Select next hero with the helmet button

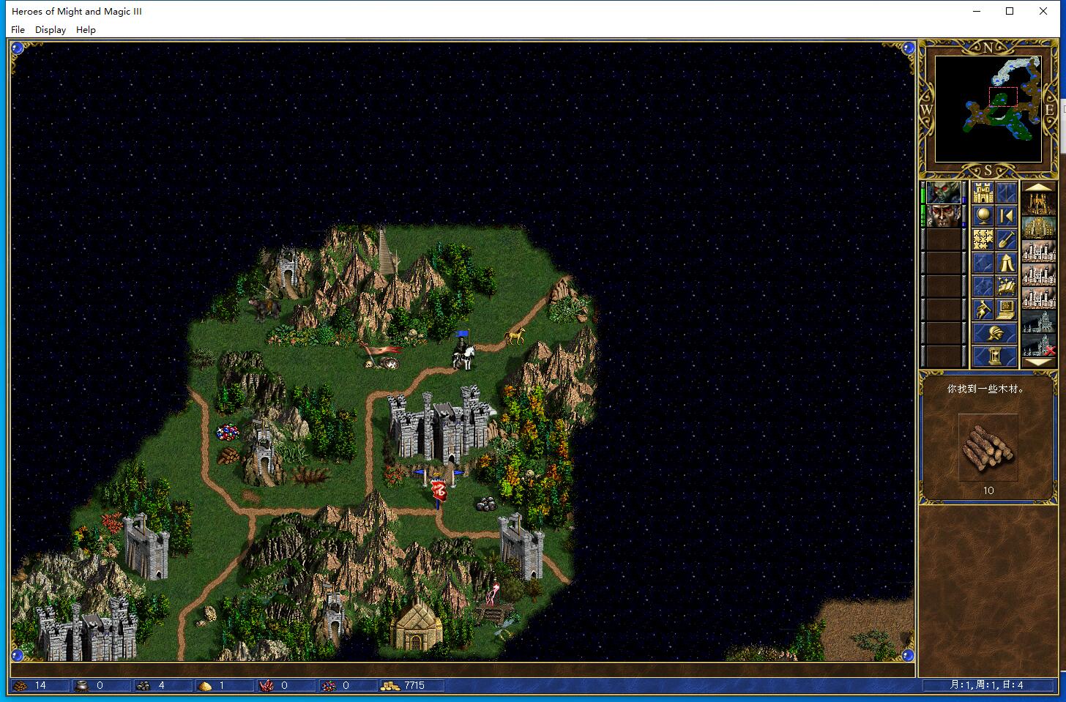994,332
